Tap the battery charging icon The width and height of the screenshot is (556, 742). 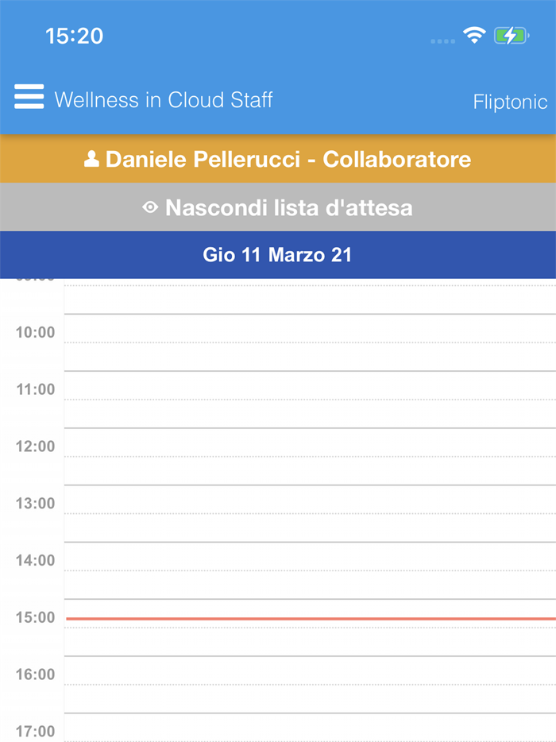pos(509,35)
